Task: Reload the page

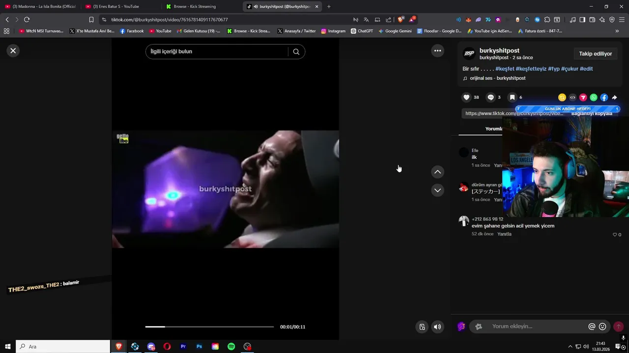Action: point(27,20)
